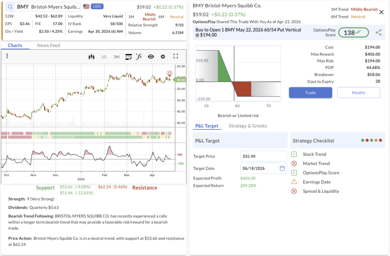Toggle the eye visibility icon in chart toolbar
Screen dimensions: 390x256
click(x=151, y=56)
